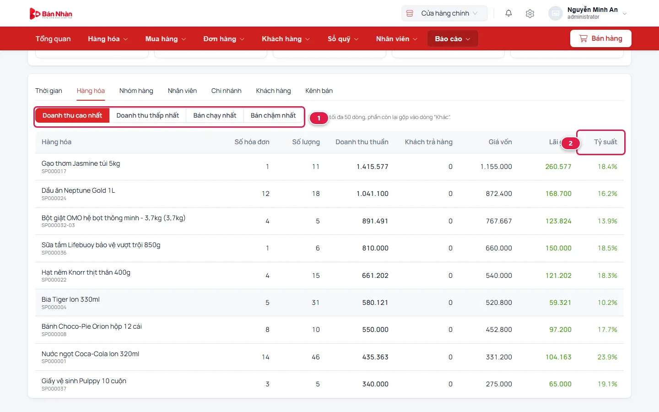Expand the Mua hàng menu
This screenshot has width=659, height=412.
(x=166, y=39)
